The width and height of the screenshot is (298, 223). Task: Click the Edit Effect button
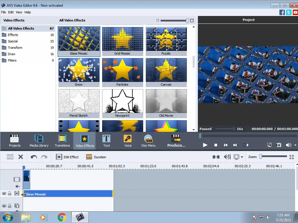pos(67,157)
